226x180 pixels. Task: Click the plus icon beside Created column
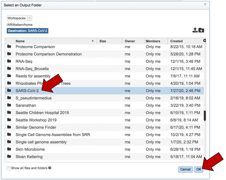pos(204,41)
